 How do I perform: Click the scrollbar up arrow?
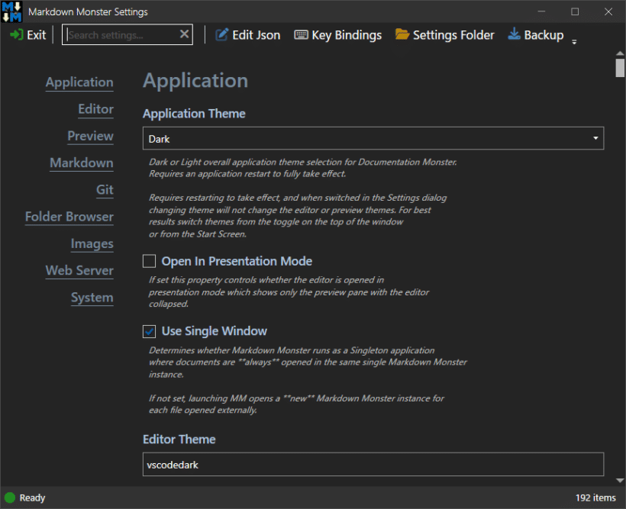620,53
